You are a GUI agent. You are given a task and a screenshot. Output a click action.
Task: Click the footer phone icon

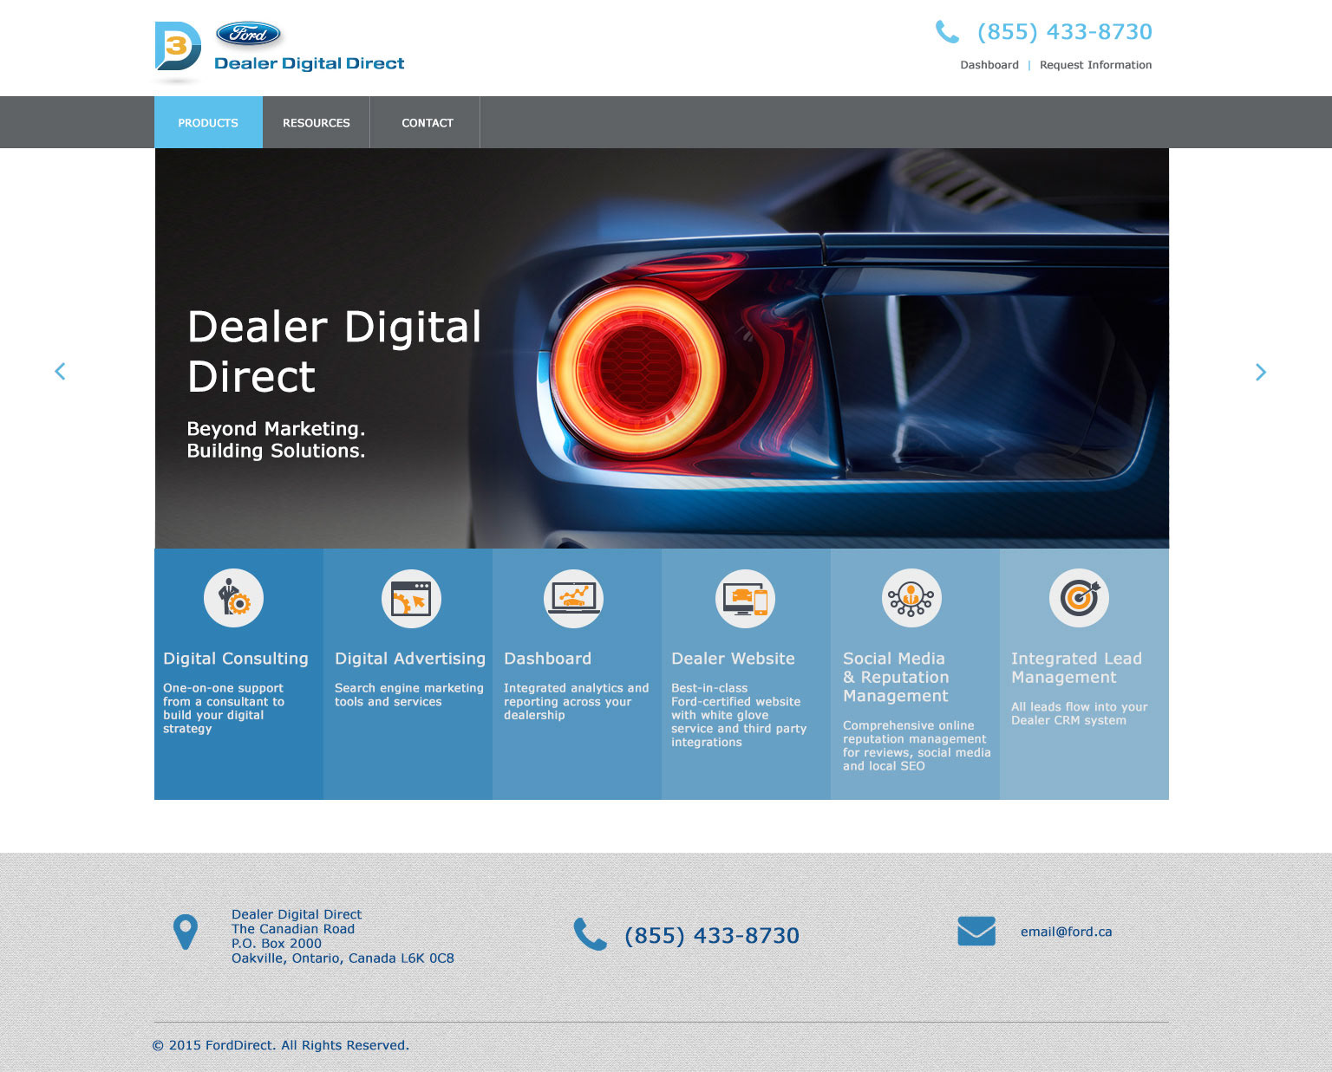[x=591, y=934]
